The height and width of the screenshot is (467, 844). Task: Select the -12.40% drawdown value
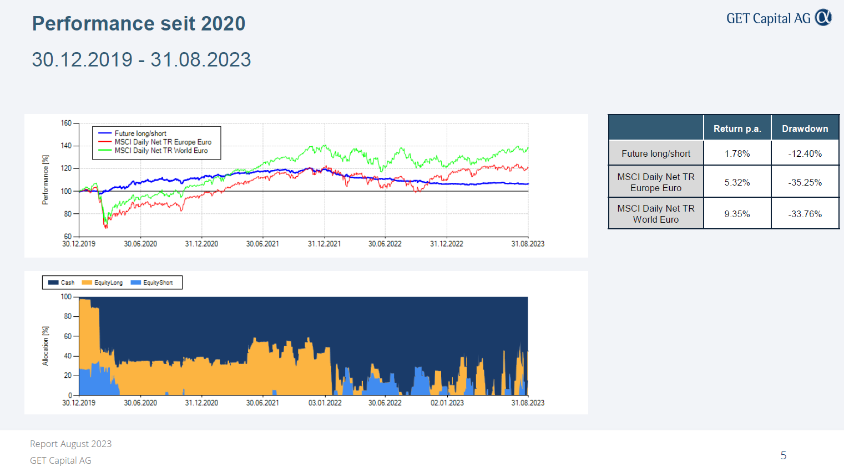point(805,153)
